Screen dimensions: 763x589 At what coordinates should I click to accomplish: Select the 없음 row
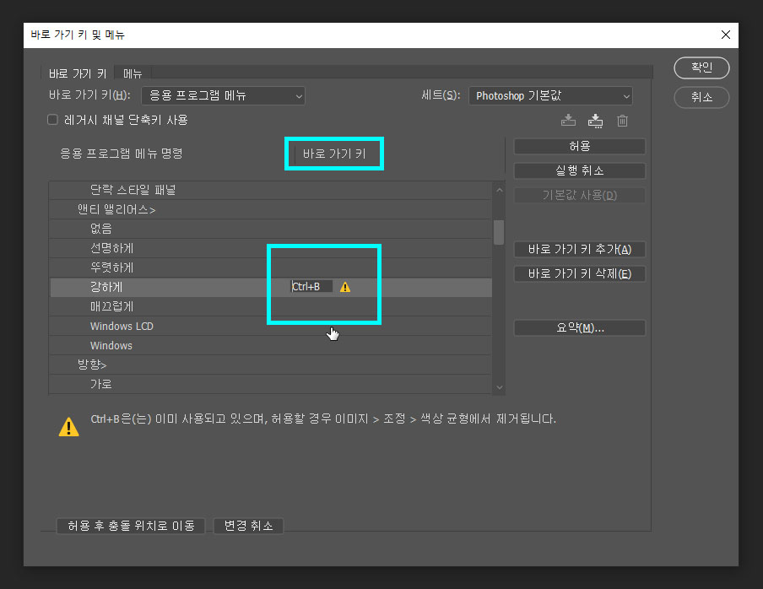[x=270, y=229]
